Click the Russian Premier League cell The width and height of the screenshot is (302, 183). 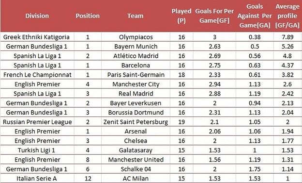pyautogui.click(x=37, y=122)
